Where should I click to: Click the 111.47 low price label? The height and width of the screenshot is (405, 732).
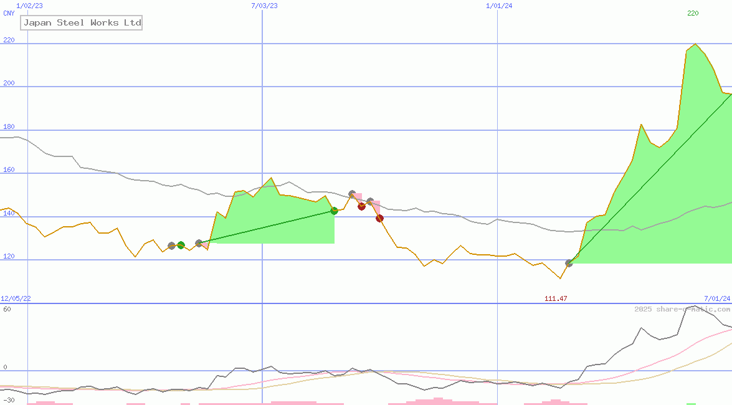pos(556,299)
